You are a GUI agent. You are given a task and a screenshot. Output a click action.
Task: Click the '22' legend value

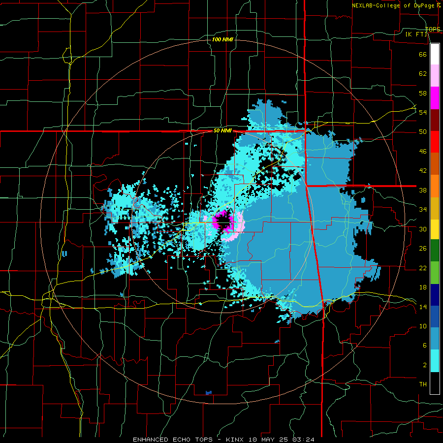pyautogui.click(x=423, y=268)
